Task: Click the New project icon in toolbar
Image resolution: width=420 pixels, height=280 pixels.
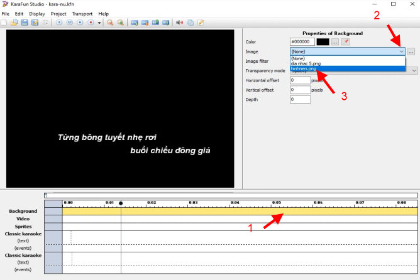Action: [4, 23]
